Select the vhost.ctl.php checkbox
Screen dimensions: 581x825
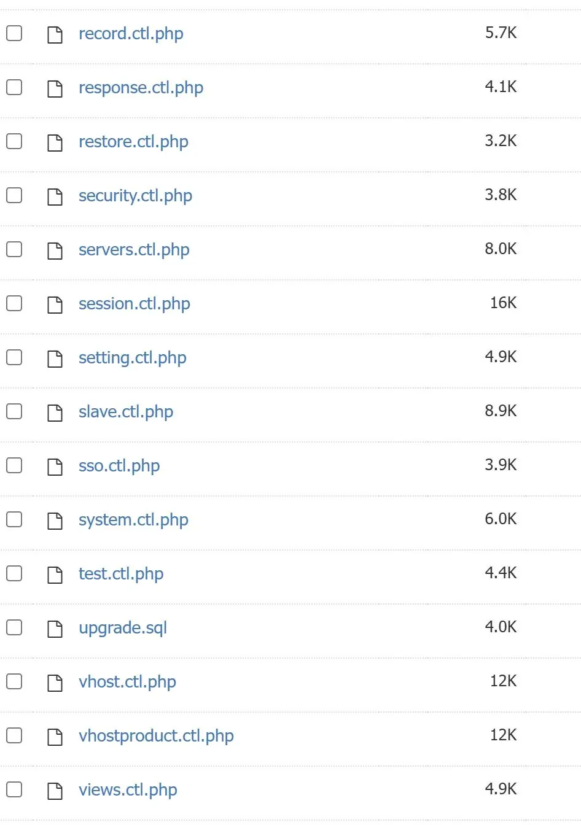(14, 681)
